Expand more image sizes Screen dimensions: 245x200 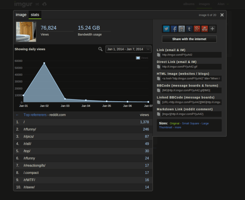tap(178, 127)
